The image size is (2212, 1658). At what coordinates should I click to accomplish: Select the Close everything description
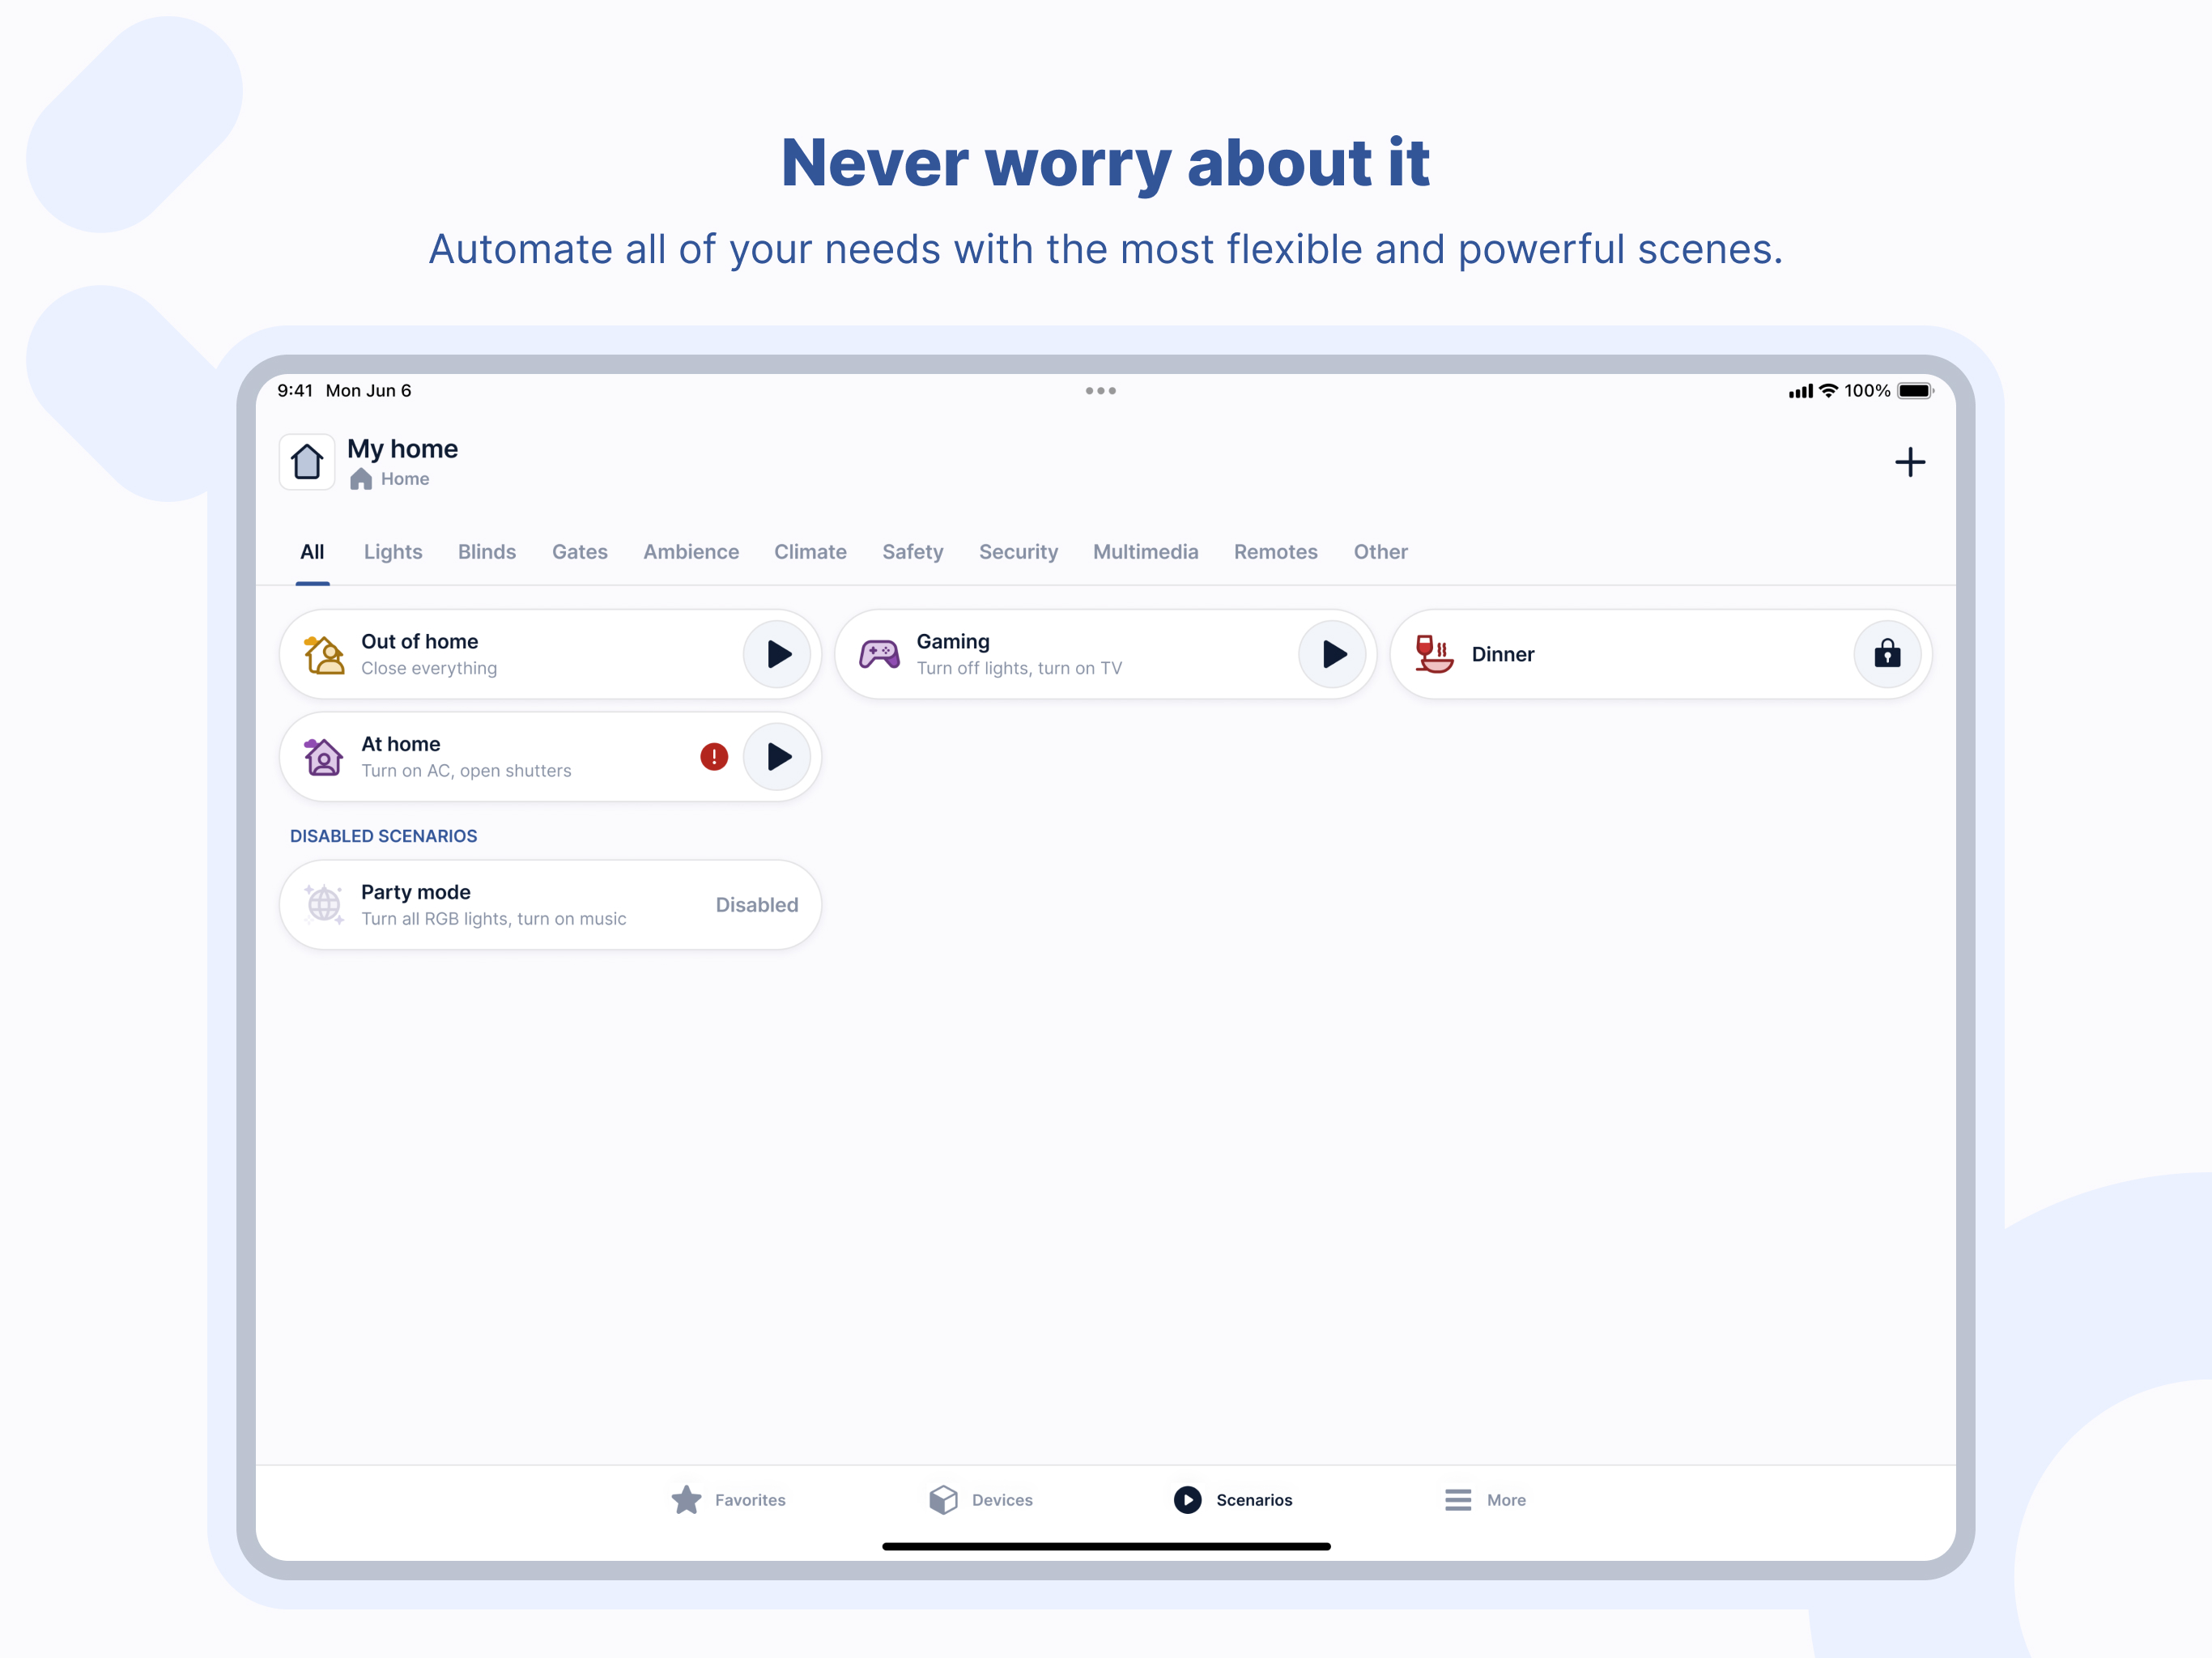tap(428, 668)
